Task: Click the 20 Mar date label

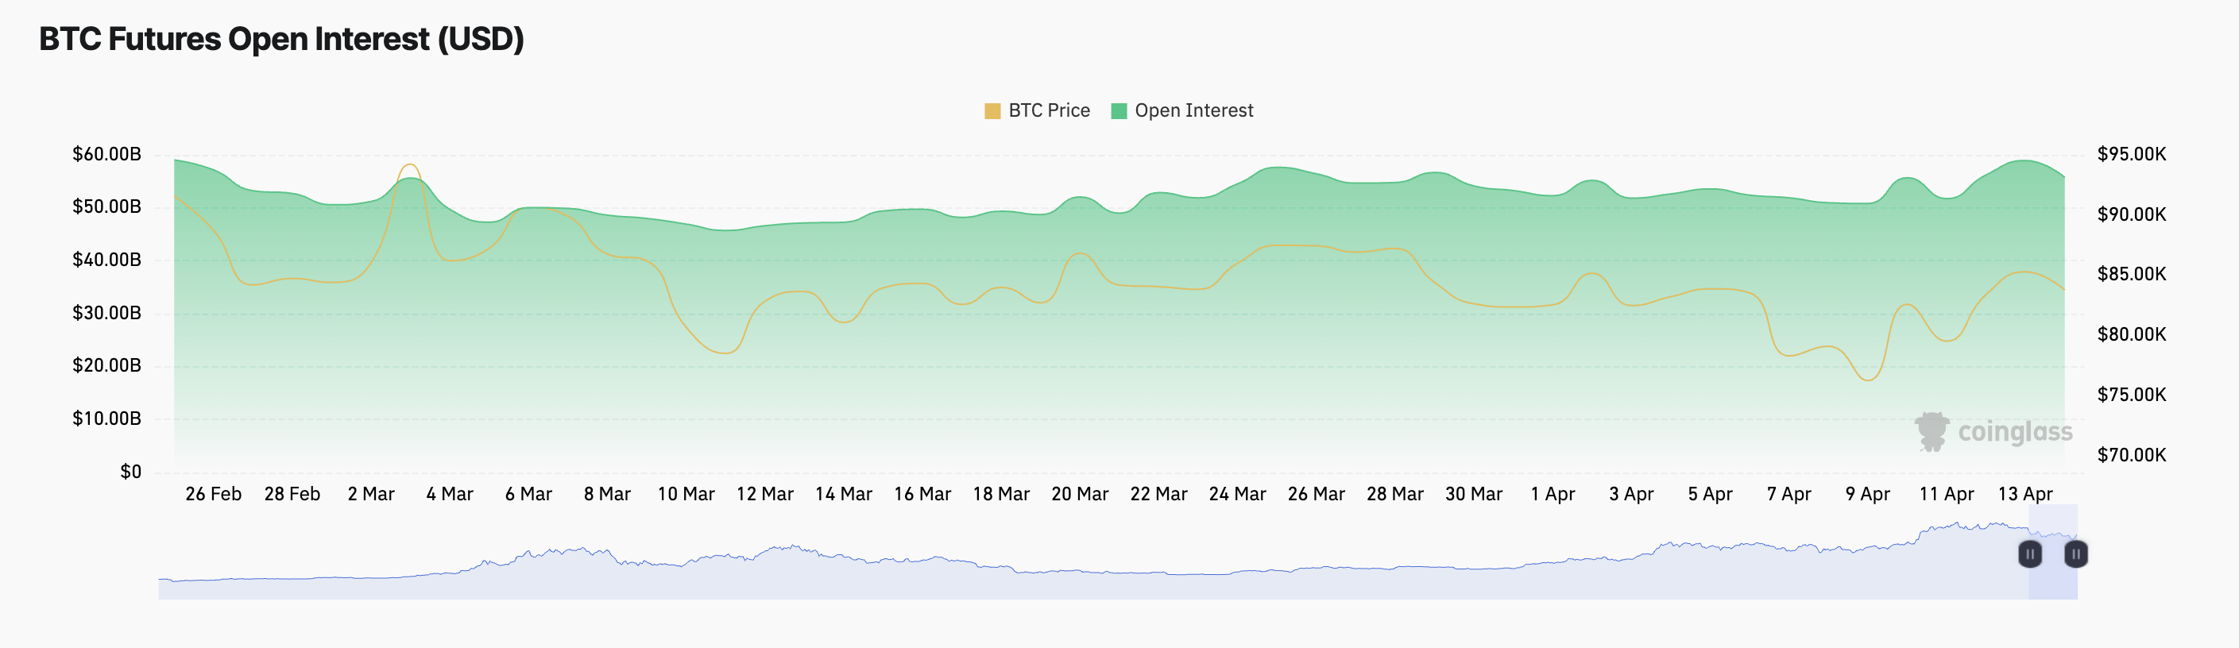Action: [1080, 494]
